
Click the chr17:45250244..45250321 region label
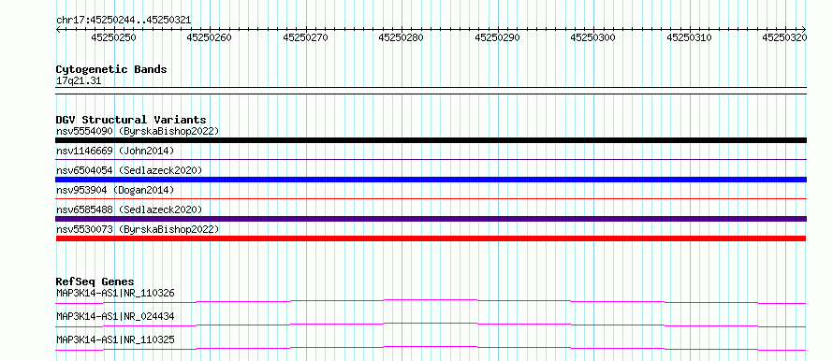point(124,20)
